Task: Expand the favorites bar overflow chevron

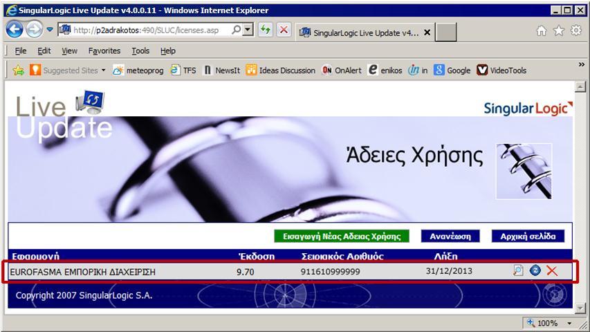Action: point(581,64)
